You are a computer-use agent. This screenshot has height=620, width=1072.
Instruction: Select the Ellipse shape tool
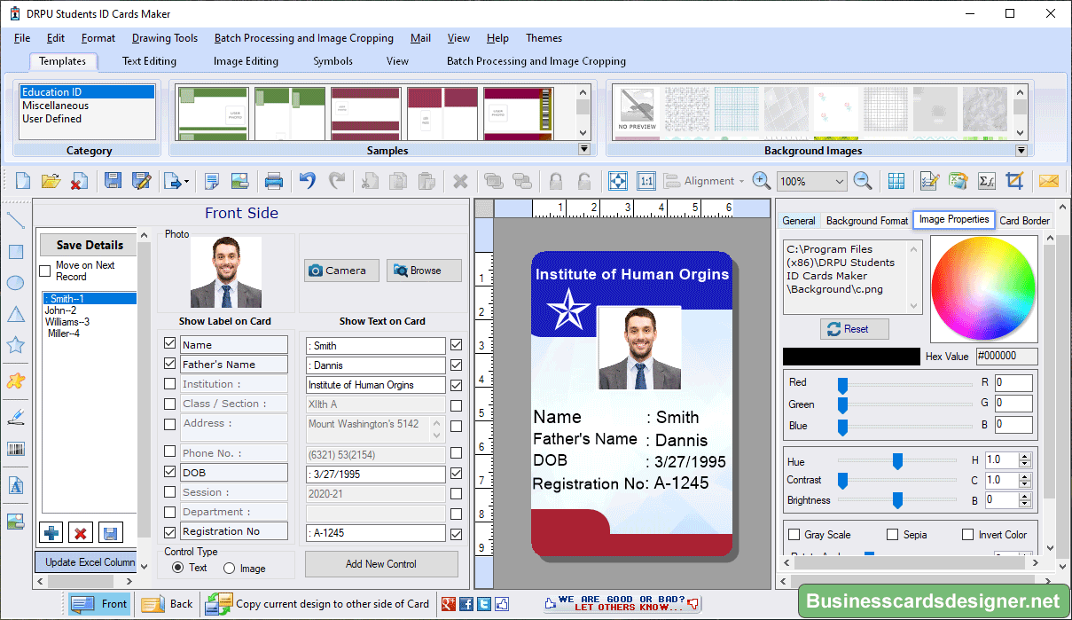click(x=14, y=282)
